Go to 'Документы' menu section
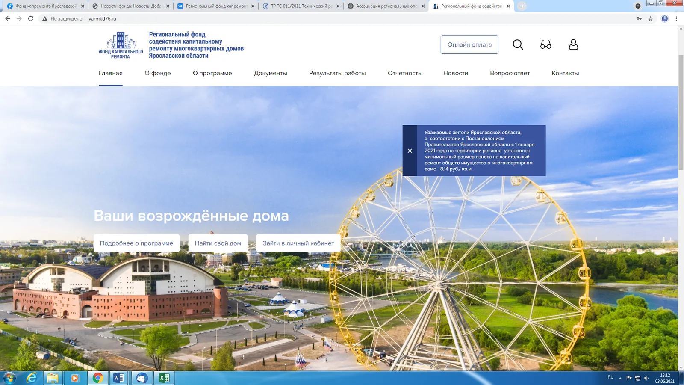 click(x=270, y=73)
